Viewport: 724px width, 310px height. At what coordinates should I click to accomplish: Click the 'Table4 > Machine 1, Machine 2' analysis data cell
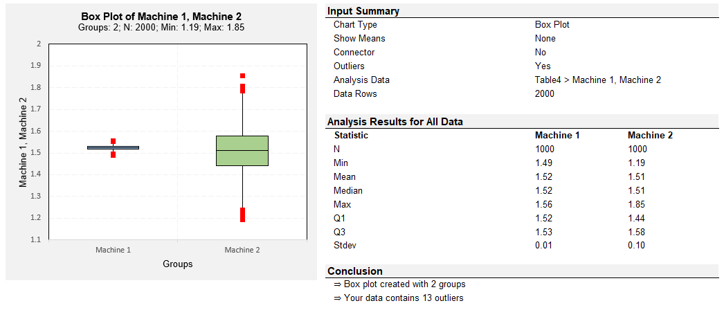[598, 80]
